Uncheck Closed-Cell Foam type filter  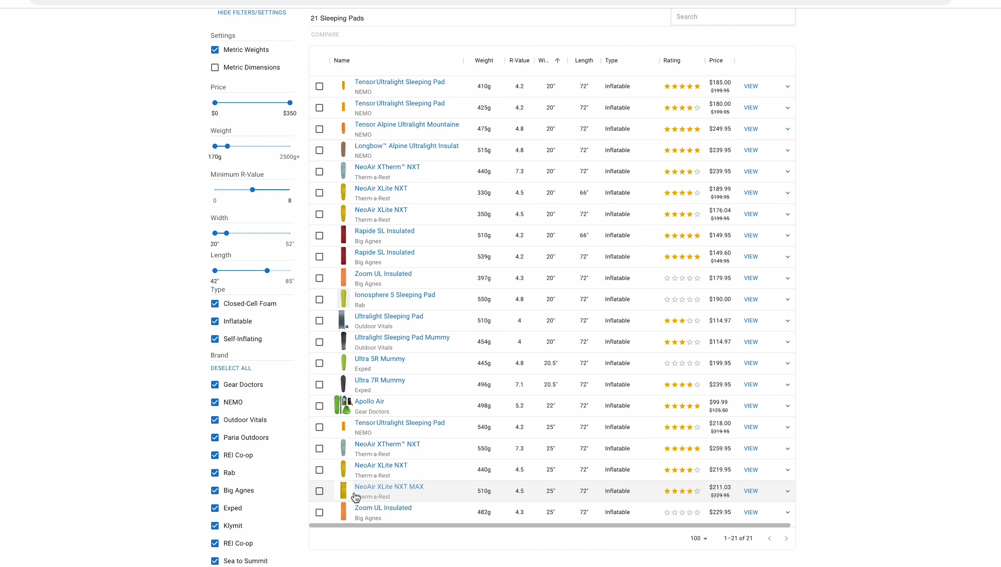point(214,303)
